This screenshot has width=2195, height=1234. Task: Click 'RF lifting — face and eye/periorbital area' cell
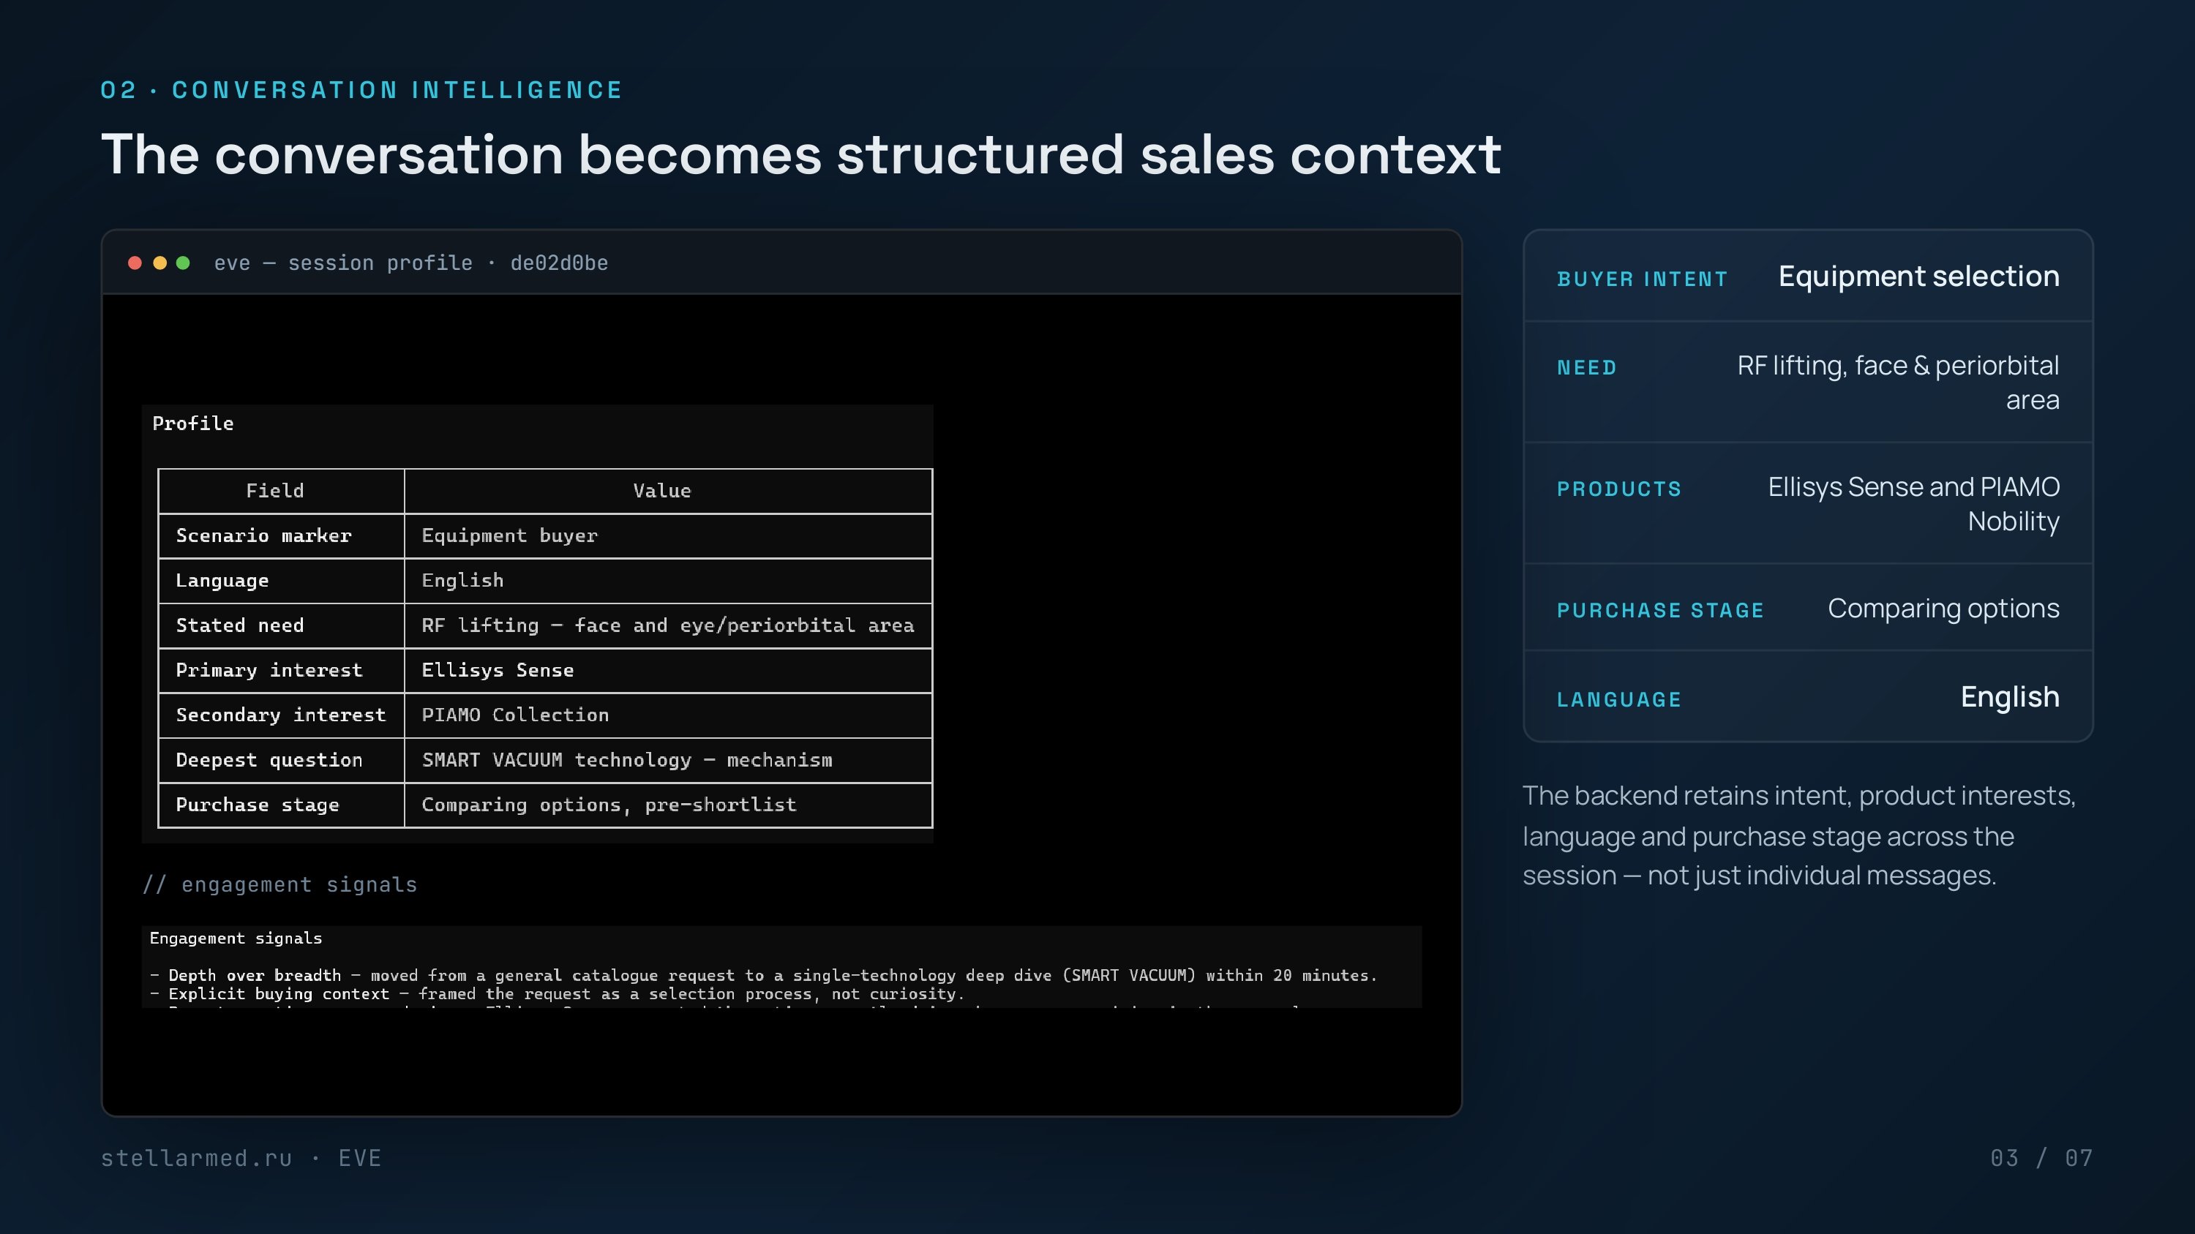(x=668, y=626)
